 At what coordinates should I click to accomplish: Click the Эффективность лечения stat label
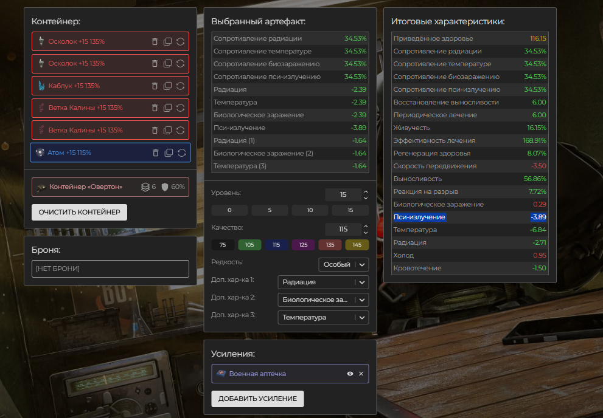click(x=434, y=140)
